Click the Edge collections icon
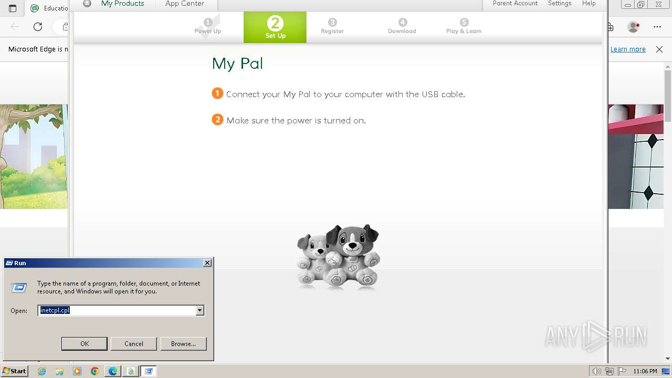The width and height of the screenshot is (672, 378). pyautogui.click(x=611, y=26)
